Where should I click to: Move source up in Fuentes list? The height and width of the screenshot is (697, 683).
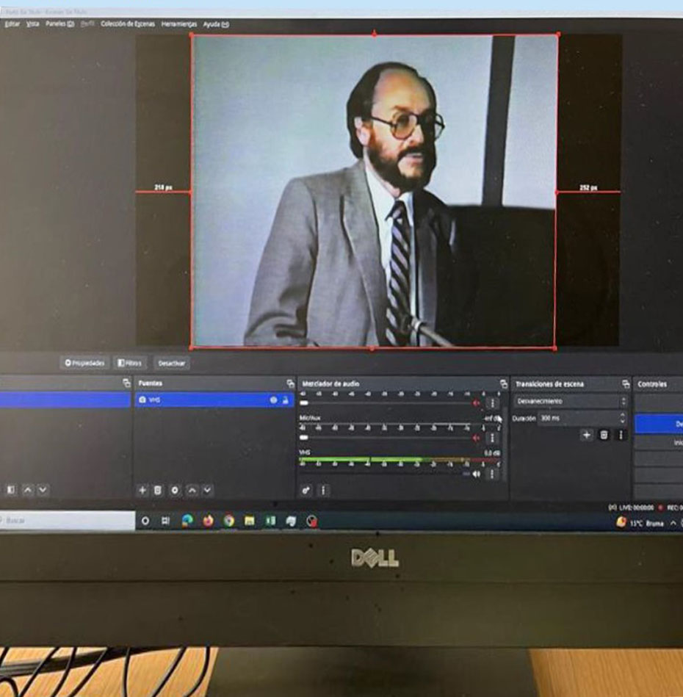click(192, 490)
